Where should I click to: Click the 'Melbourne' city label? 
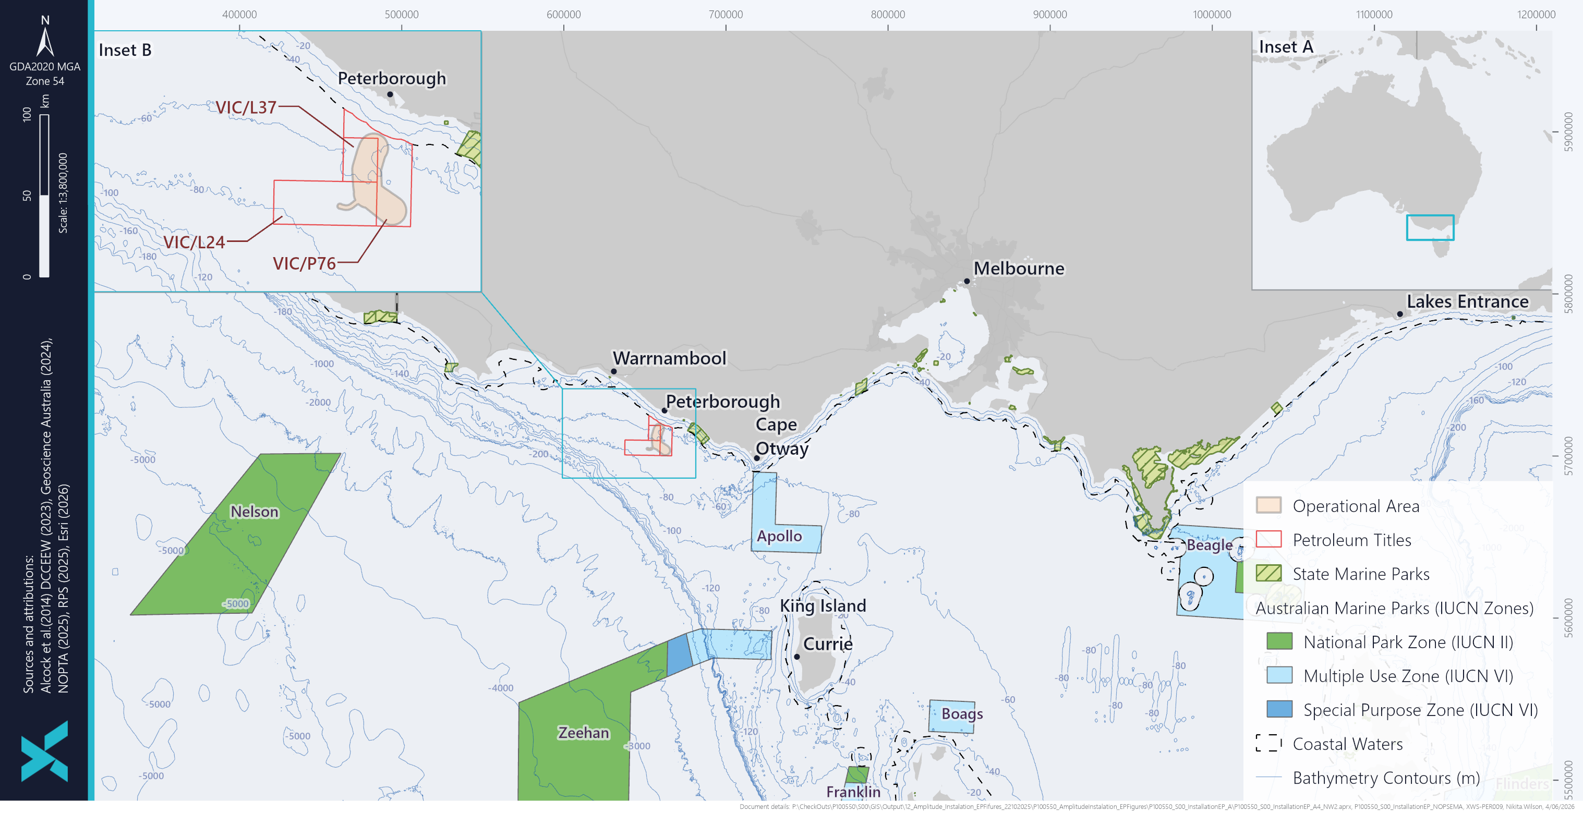(1019, 269)
